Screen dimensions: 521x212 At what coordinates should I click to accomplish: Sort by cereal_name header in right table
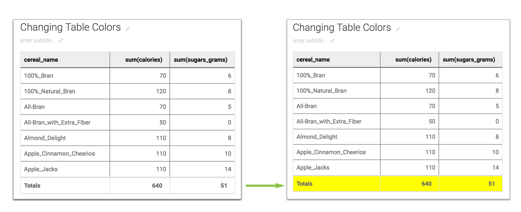click(313, 59)
